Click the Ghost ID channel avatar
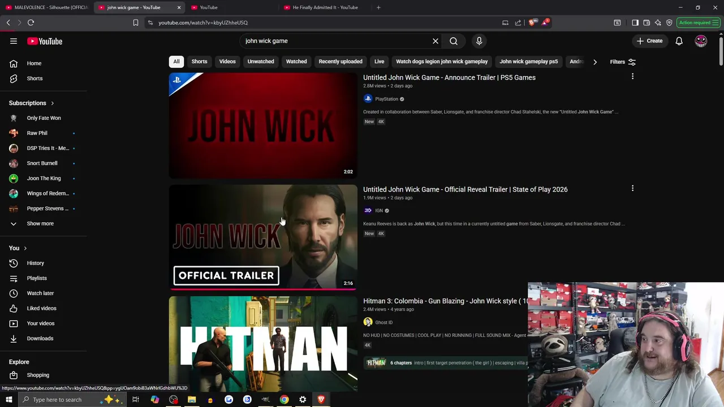 pos(368,322)
